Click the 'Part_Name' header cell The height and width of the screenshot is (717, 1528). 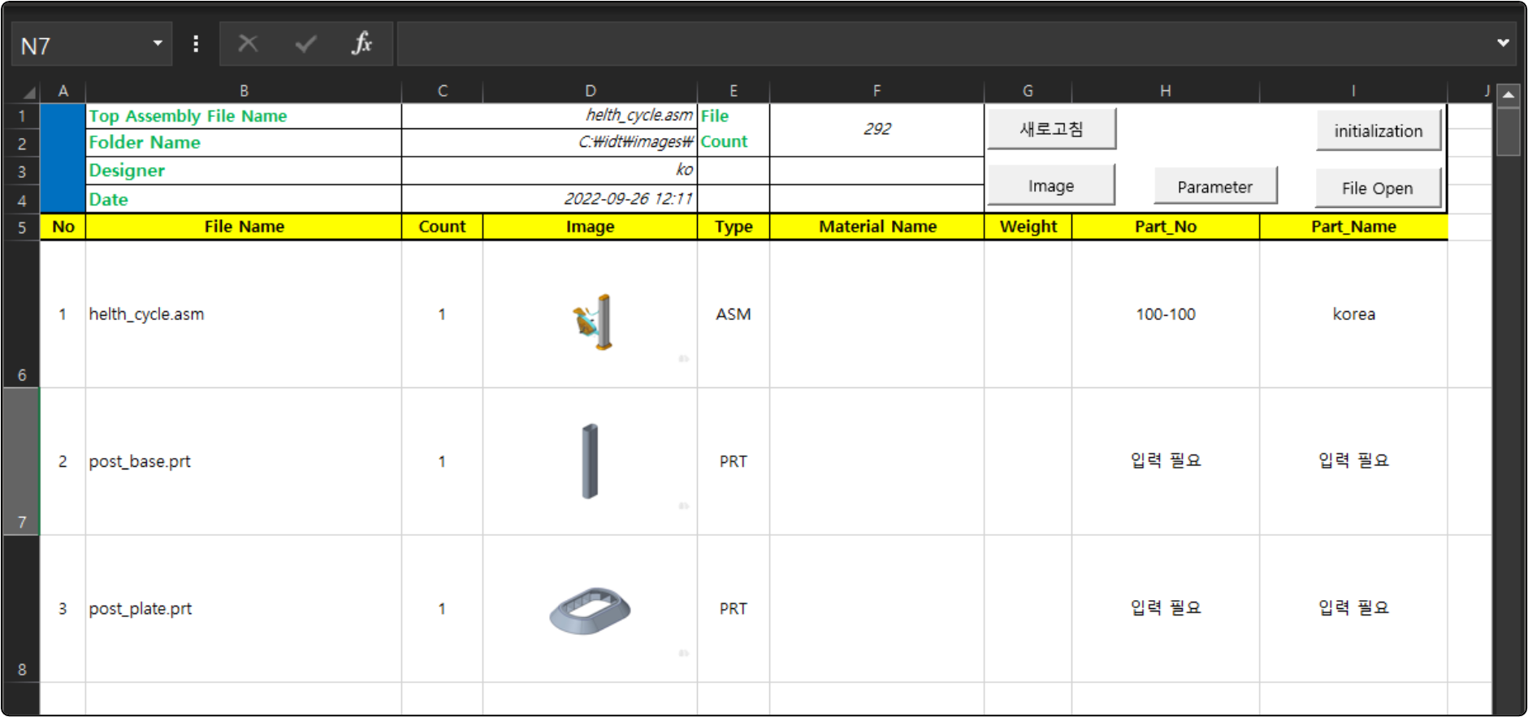click(1353, 227)
